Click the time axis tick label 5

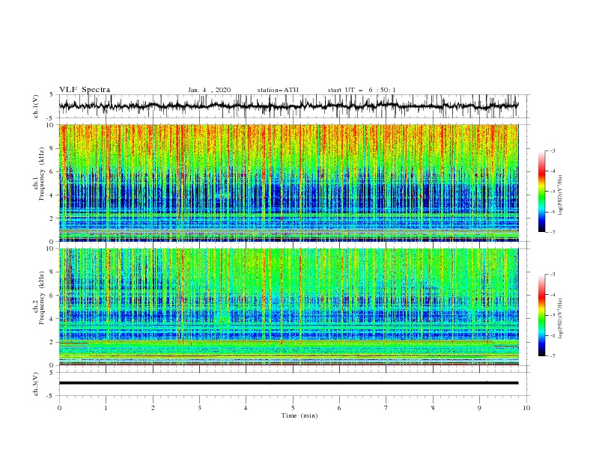(x=293, y=408)
